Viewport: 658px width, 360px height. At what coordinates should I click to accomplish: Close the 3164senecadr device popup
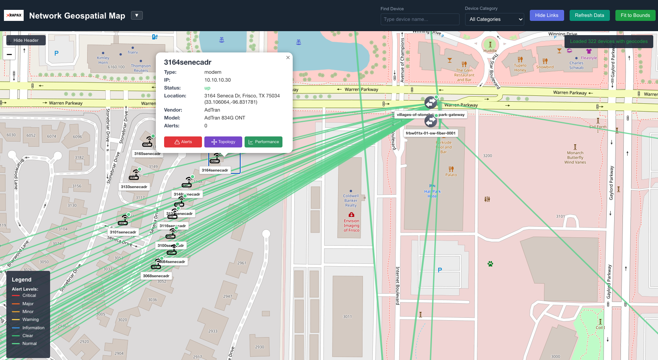click(288, 58)
